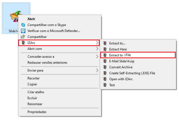Click the icon beside Convert Archive
This screenshot has width=179, height=126.
[105, 67]
